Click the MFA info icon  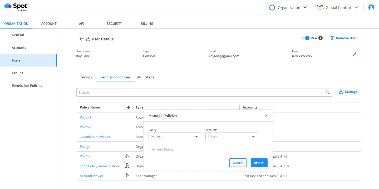point(321,38)
